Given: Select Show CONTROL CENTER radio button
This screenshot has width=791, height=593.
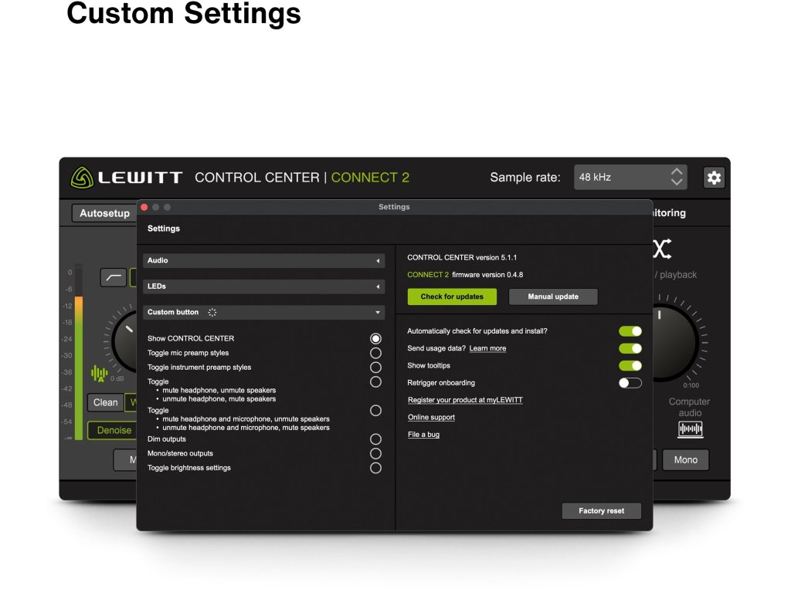Looking at the screenshot, I should tap(375, 338).
